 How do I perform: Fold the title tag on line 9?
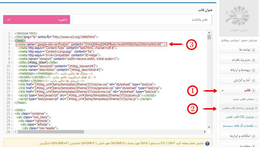pos(12,63)
